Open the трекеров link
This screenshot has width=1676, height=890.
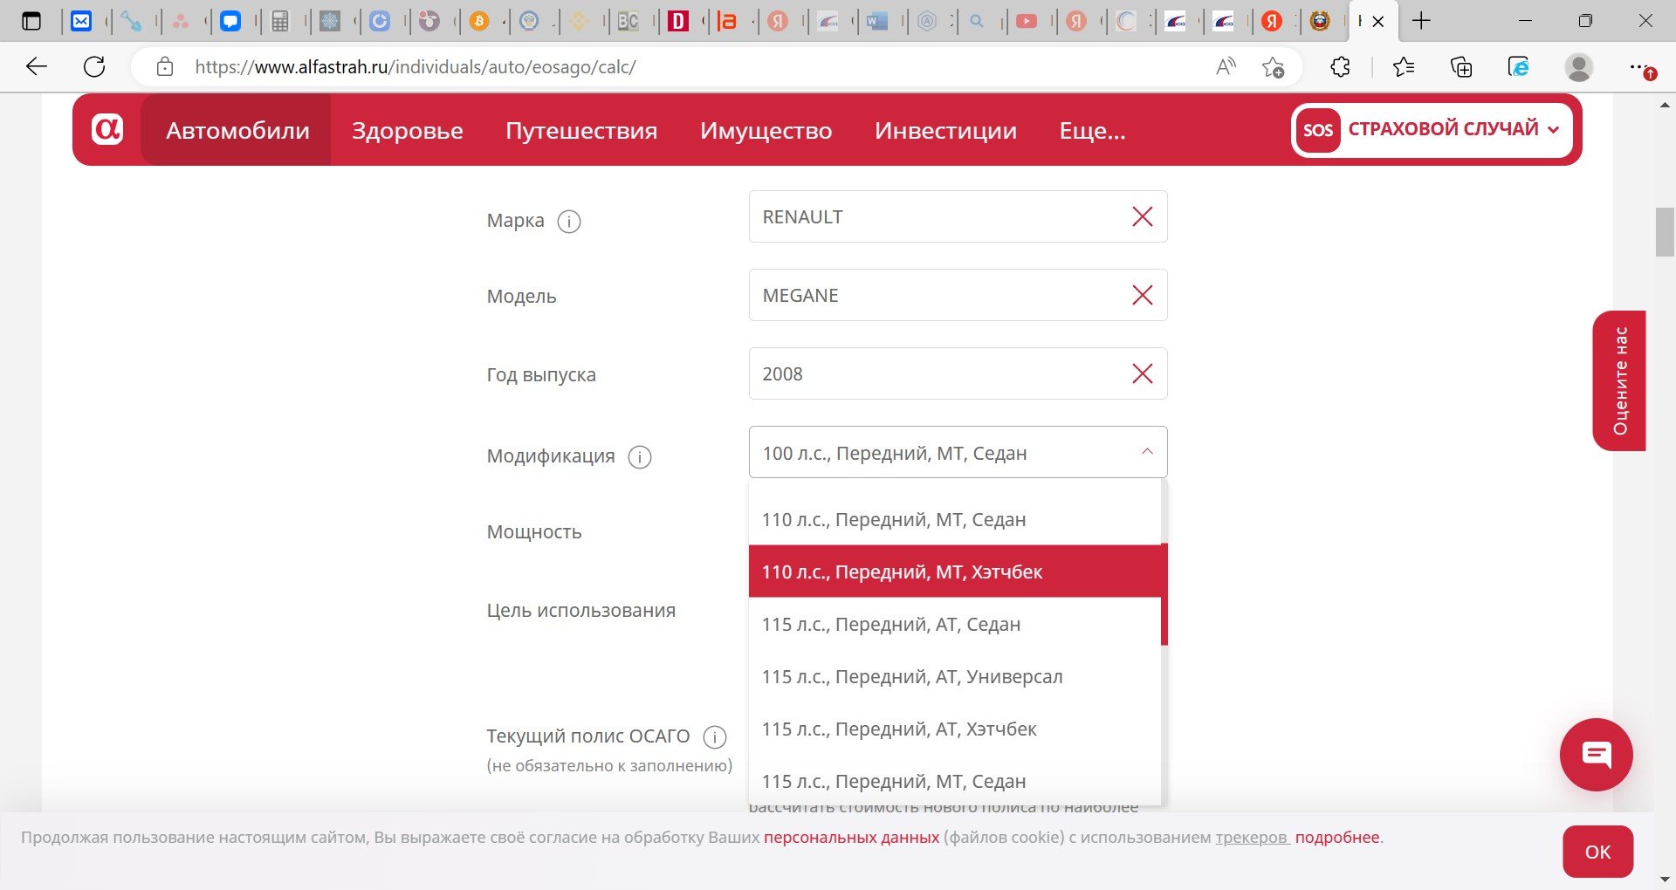pos(1252,838)
